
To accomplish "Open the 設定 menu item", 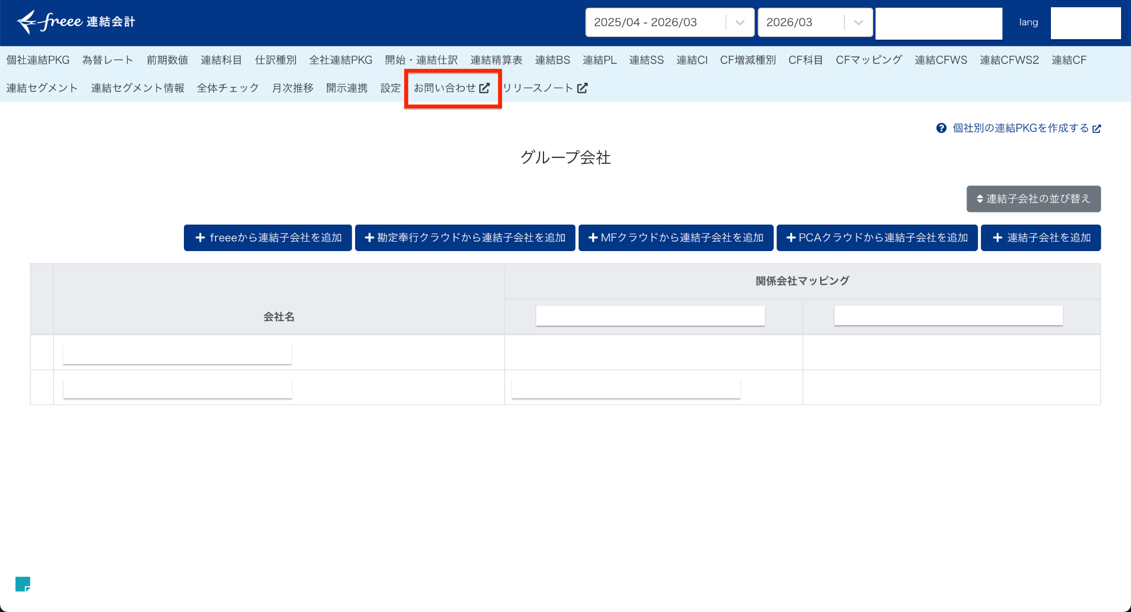I will click(x=390, y=88).
